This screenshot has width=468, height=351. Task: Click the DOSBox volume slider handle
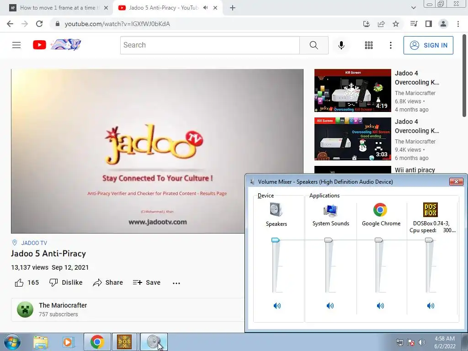(429, 240)
